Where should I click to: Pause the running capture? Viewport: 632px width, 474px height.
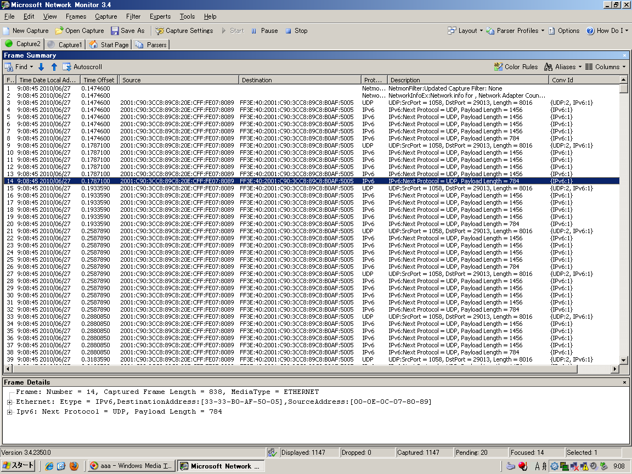point(264,31)
